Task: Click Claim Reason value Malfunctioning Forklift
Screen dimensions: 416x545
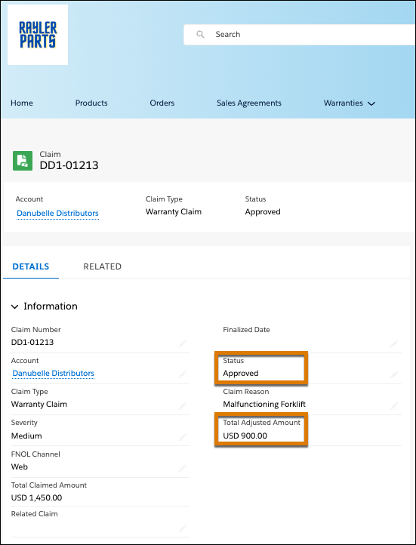Action: (x=264, y=405)
